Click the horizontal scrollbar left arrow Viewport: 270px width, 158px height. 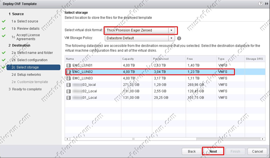click(67, 139)
